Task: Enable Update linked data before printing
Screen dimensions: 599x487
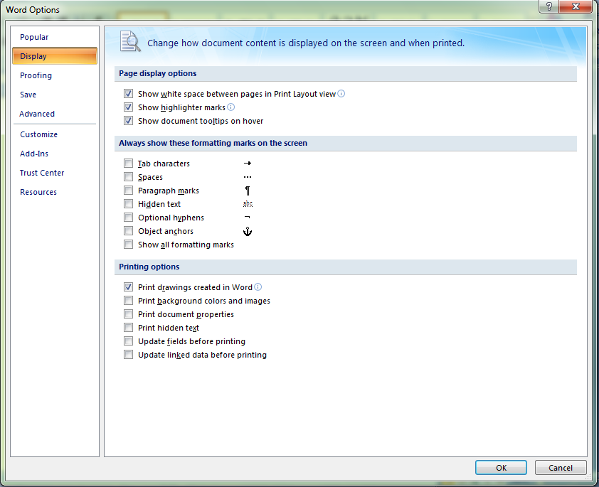Action: coord(128,355)
